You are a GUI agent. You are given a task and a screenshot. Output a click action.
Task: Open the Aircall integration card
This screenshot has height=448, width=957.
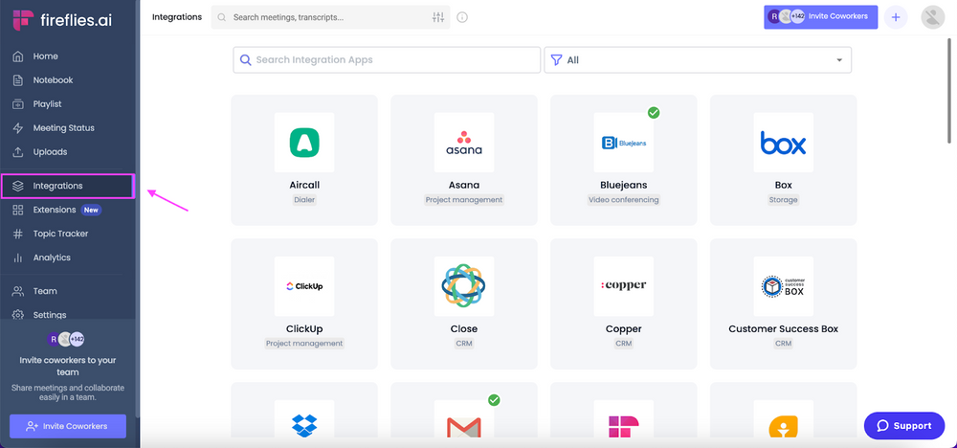pyautogui.click(x=304, y=160)
